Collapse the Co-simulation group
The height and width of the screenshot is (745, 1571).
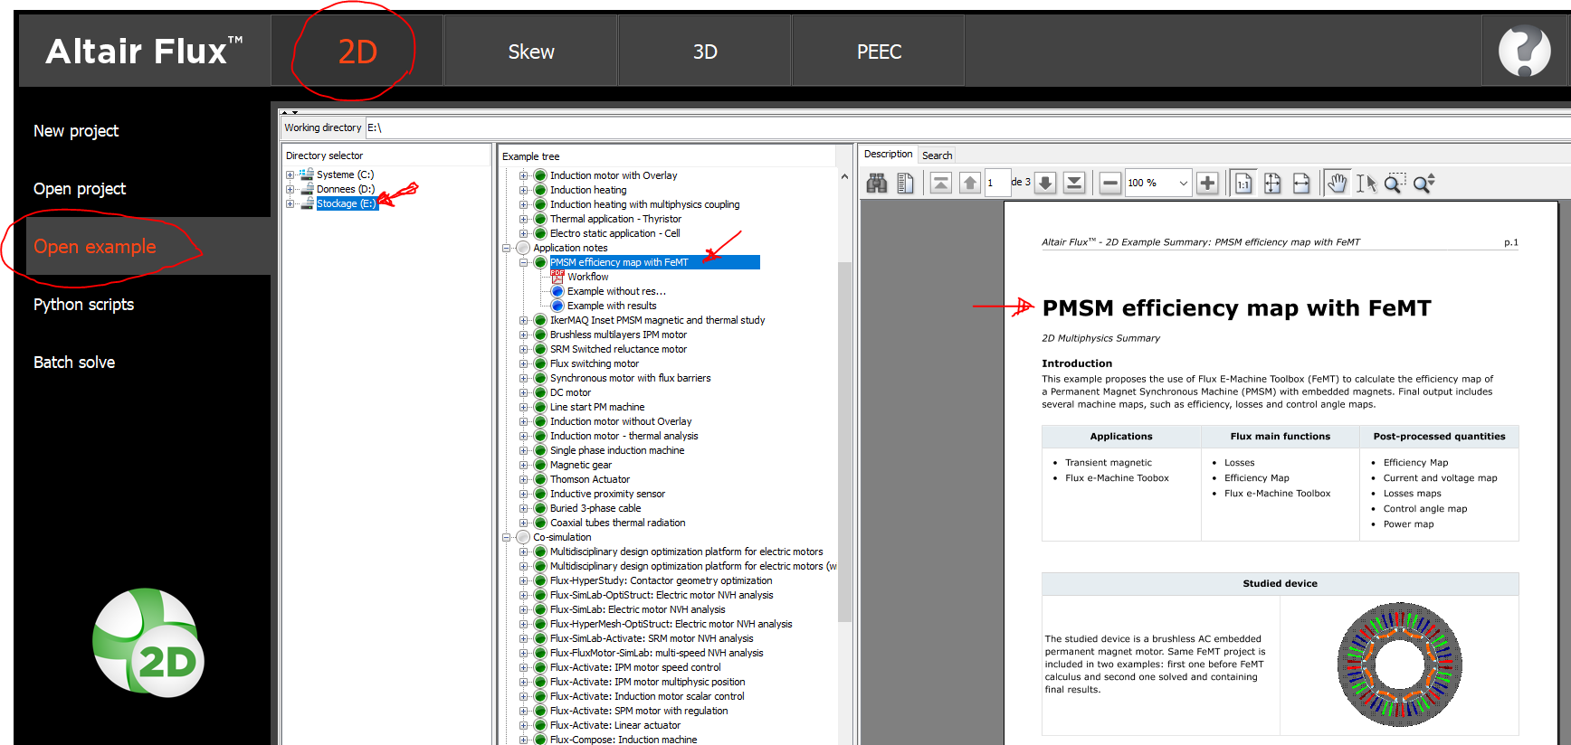click(507, 537)
